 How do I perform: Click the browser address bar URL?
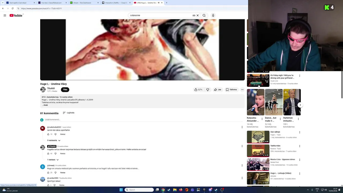tap(42, 8)
